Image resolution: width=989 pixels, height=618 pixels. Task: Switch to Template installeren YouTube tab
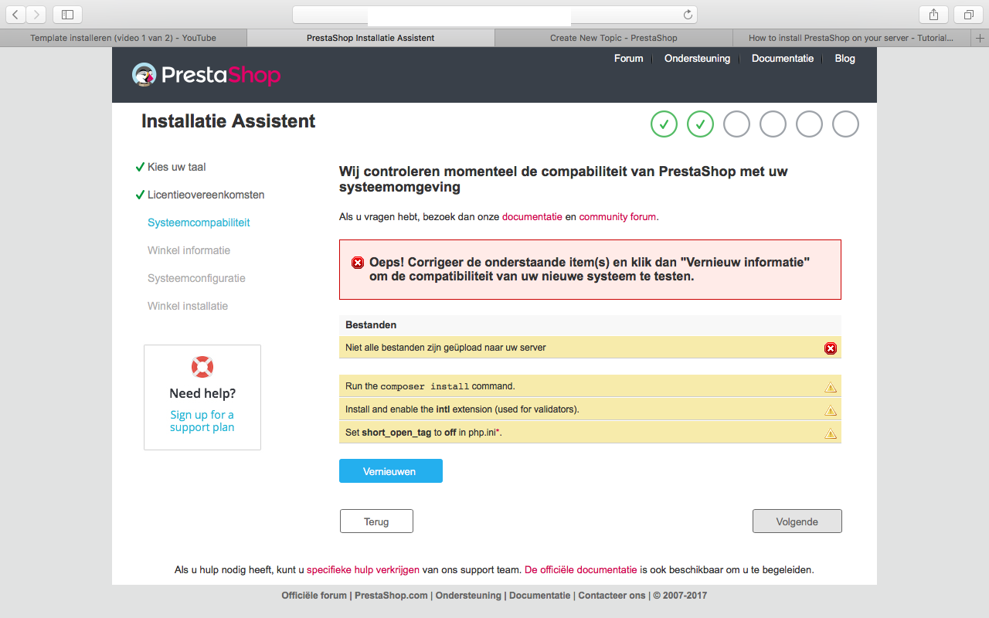(x=124, y=38)
